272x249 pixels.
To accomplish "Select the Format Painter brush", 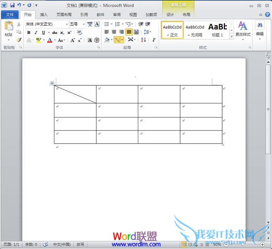I will coord(19,40).
